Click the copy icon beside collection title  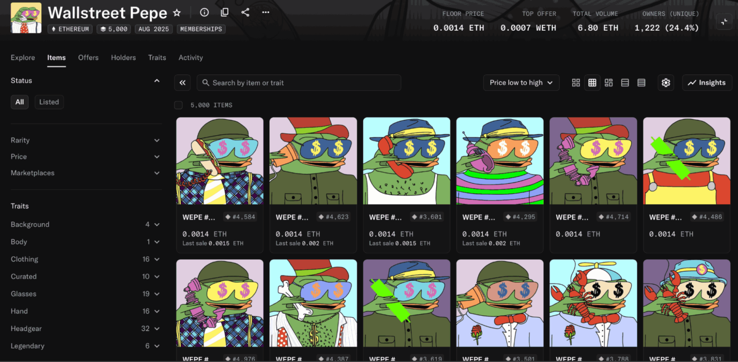click(x=224, y=12)
